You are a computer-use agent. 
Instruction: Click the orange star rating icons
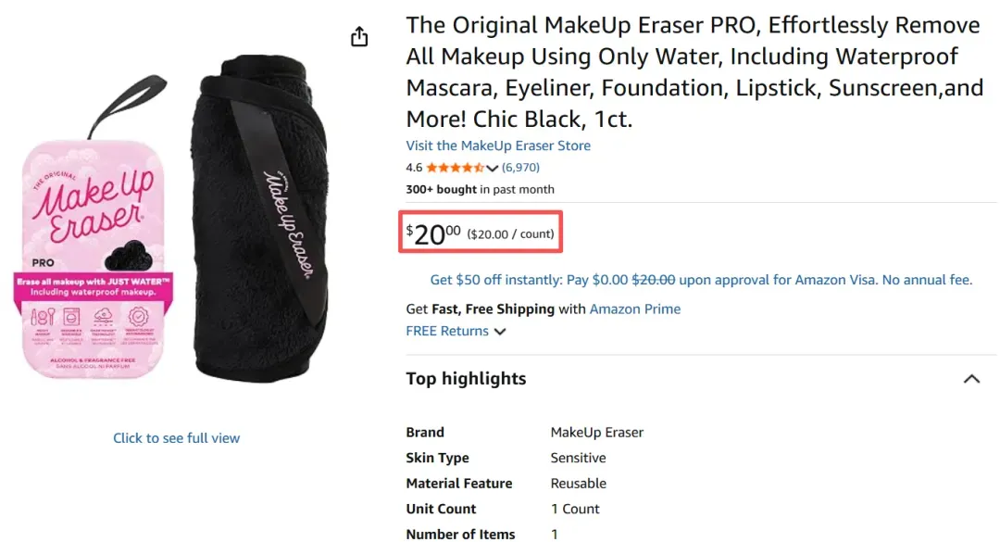coord(456,168)
